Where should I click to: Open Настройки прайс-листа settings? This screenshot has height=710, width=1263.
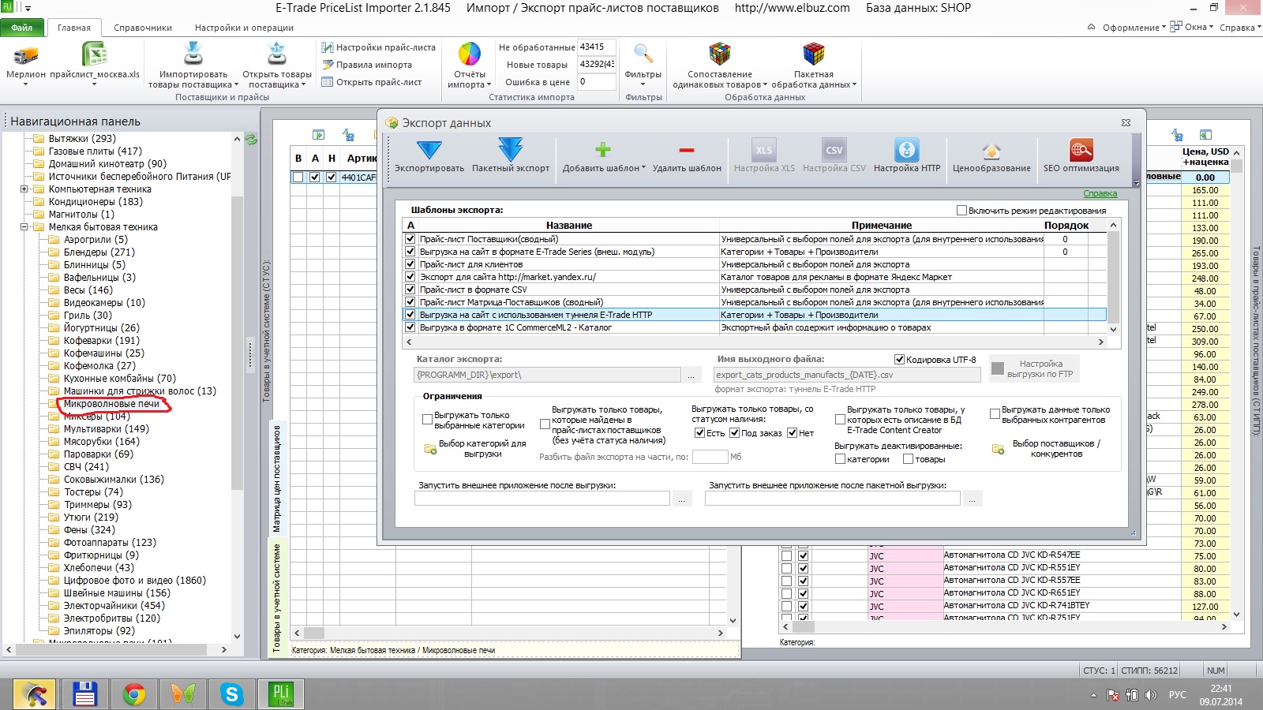pyautogui.click(x=379, y=47)
